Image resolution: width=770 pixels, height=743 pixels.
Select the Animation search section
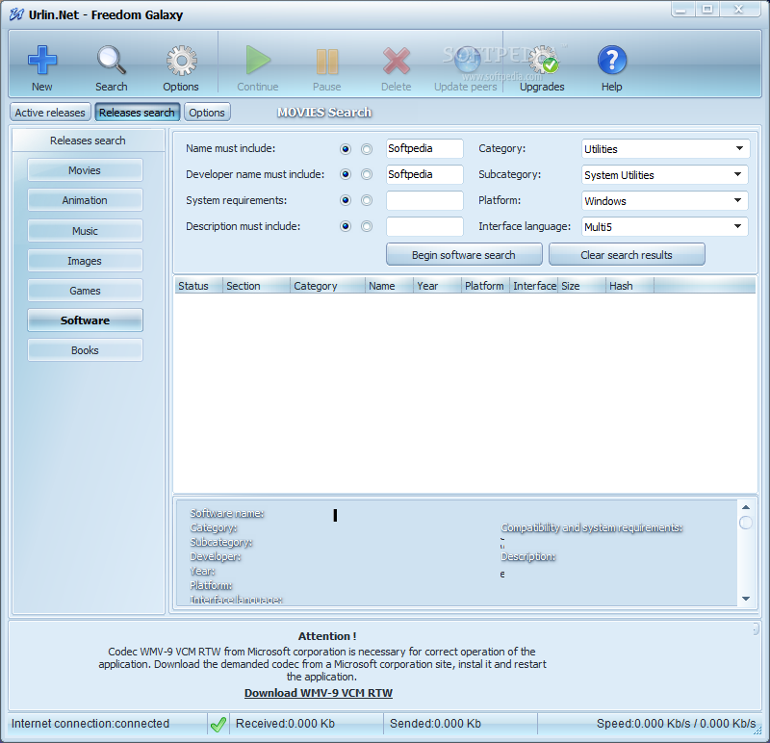(85, 200)
